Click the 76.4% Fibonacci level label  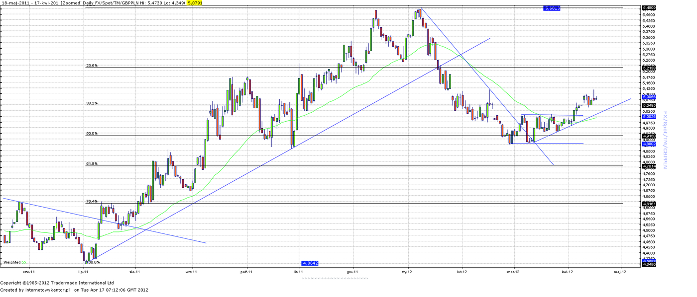point(92,201)
